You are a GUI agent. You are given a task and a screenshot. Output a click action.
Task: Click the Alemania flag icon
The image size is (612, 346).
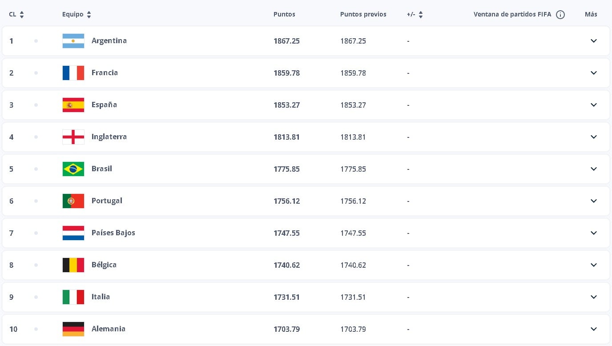tap(73, 329)
